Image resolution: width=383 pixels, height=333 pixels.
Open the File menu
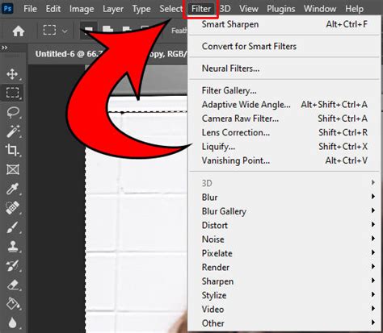tap(30, 9)
